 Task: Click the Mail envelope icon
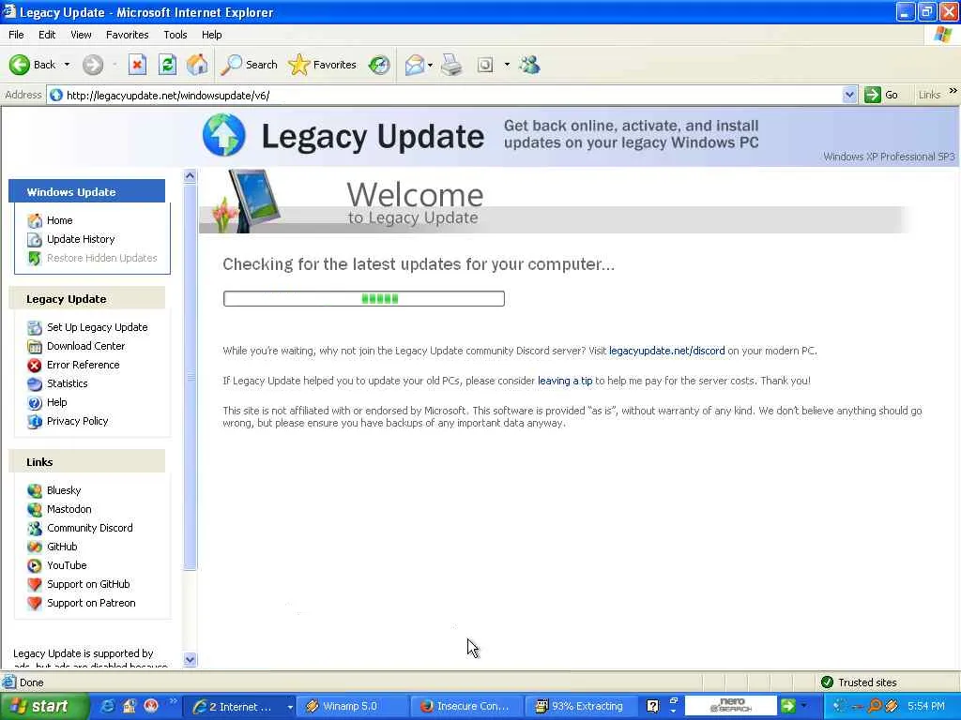(x=414, y=65)
